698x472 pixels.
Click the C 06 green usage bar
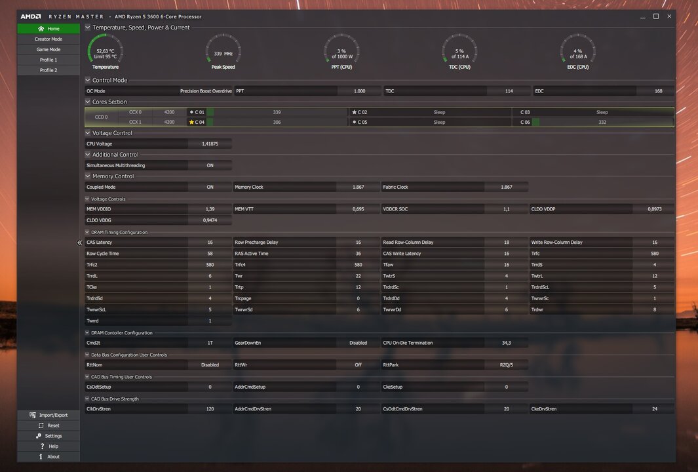point(535,122)
